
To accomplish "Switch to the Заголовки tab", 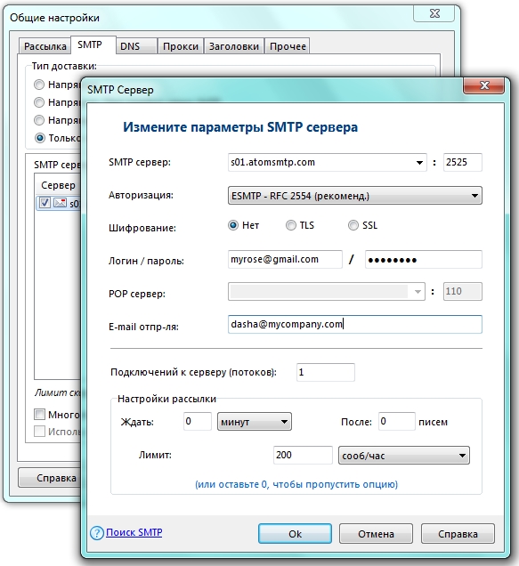I will tap(234, 46).
